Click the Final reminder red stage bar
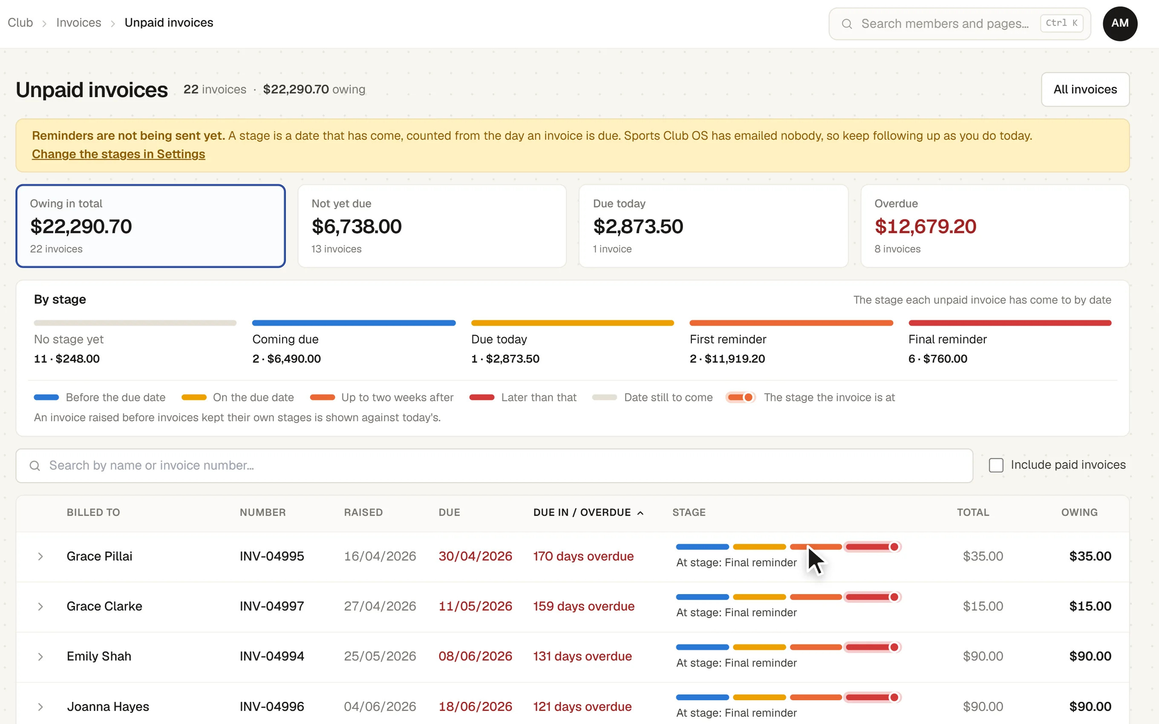 click(1009, 323)
